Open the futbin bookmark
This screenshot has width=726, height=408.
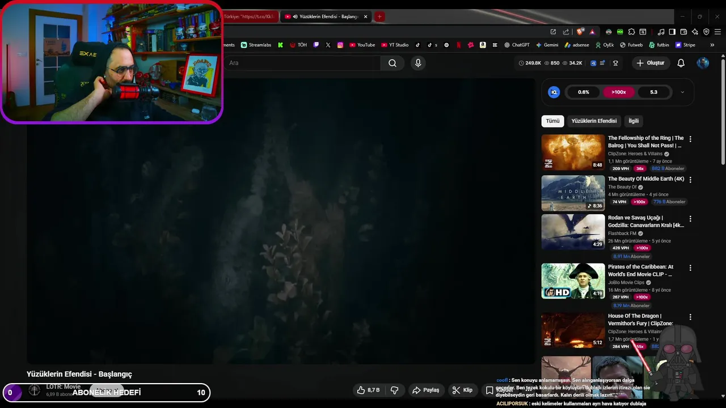[x=659, y=45]
